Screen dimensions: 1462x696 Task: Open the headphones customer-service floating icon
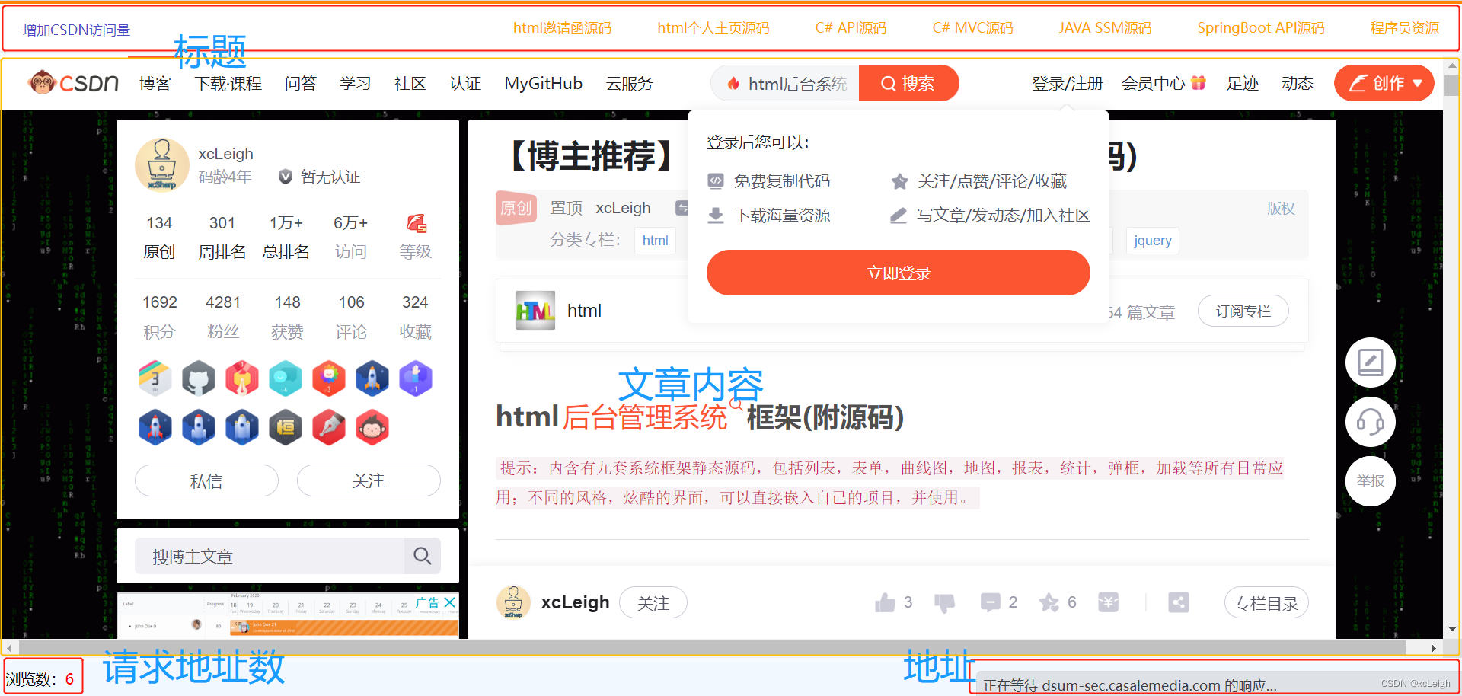[x=1371, y=421]
